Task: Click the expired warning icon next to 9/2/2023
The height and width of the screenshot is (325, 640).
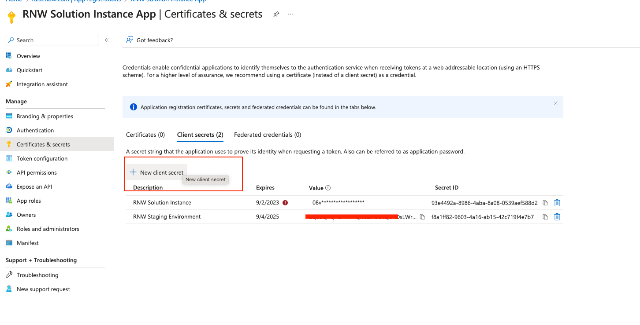Action: (285, 203)
